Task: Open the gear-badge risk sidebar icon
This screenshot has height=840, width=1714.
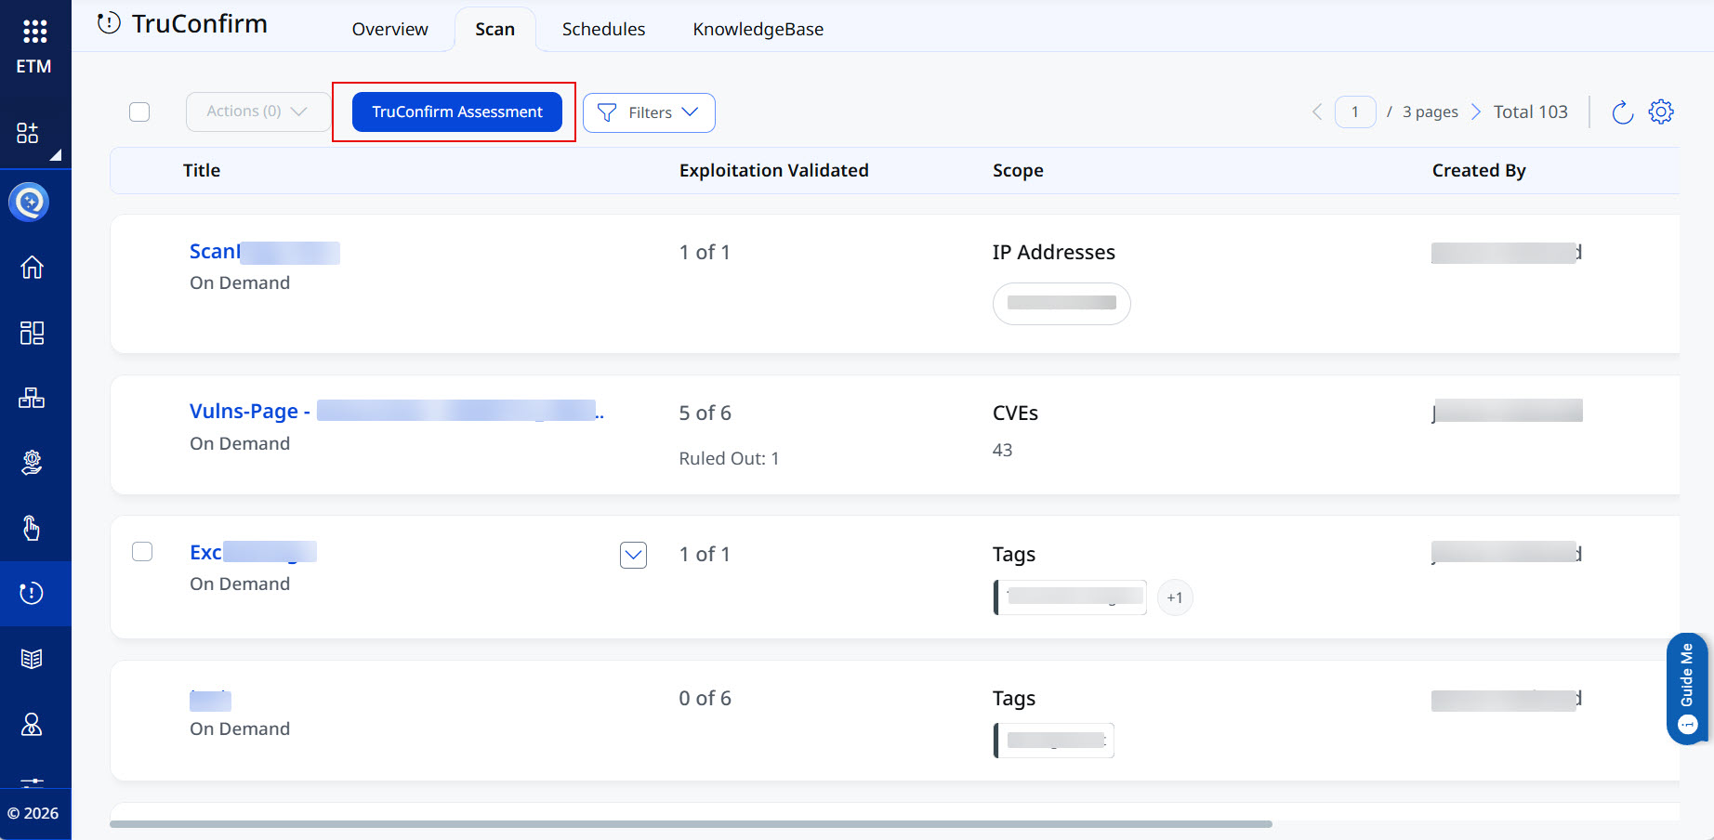Action: pos(32,463)
